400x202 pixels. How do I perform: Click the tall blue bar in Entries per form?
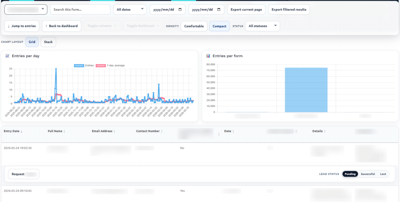pyautogui.click(x=306, y=90)
